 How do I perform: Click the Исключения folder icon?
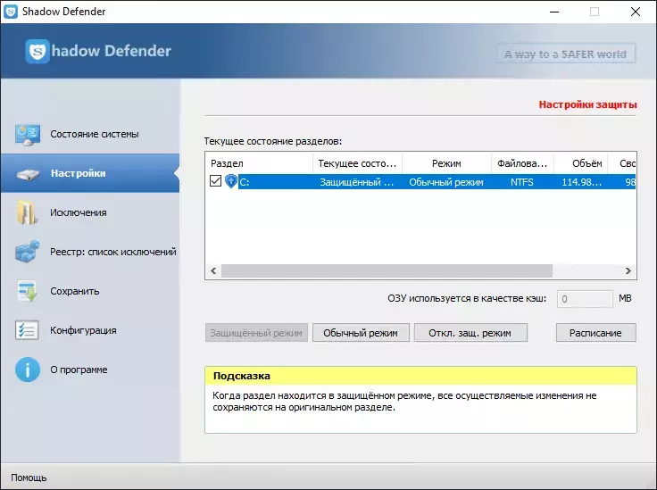pyautogui.click(x=27, y=212)
